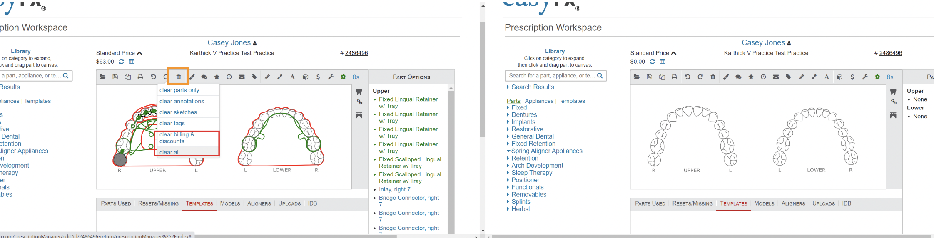Open price table grid icon in left window
The height and width of the screenshot is (238, 934).
point(132,62)
